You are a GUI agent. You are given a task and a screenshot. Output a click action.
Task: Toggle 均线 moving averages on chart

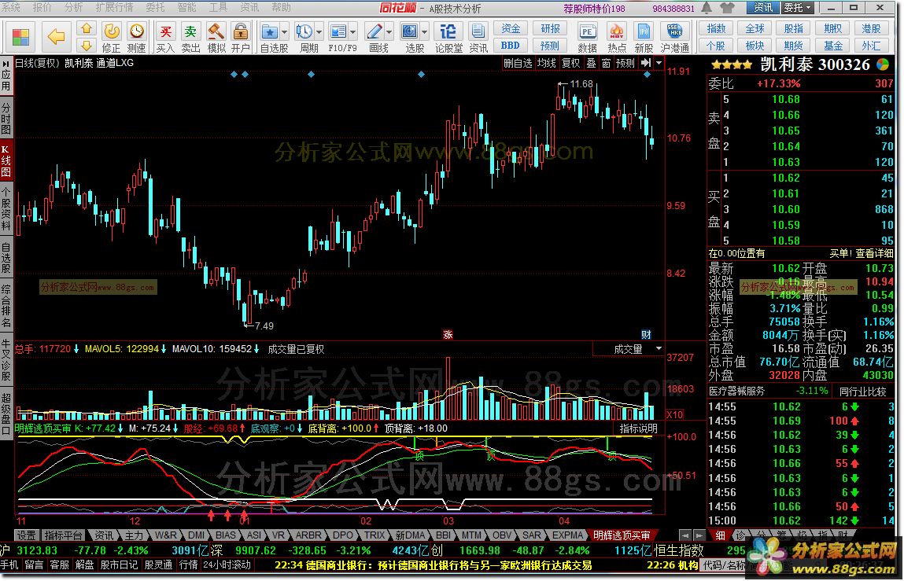[546, 64]
